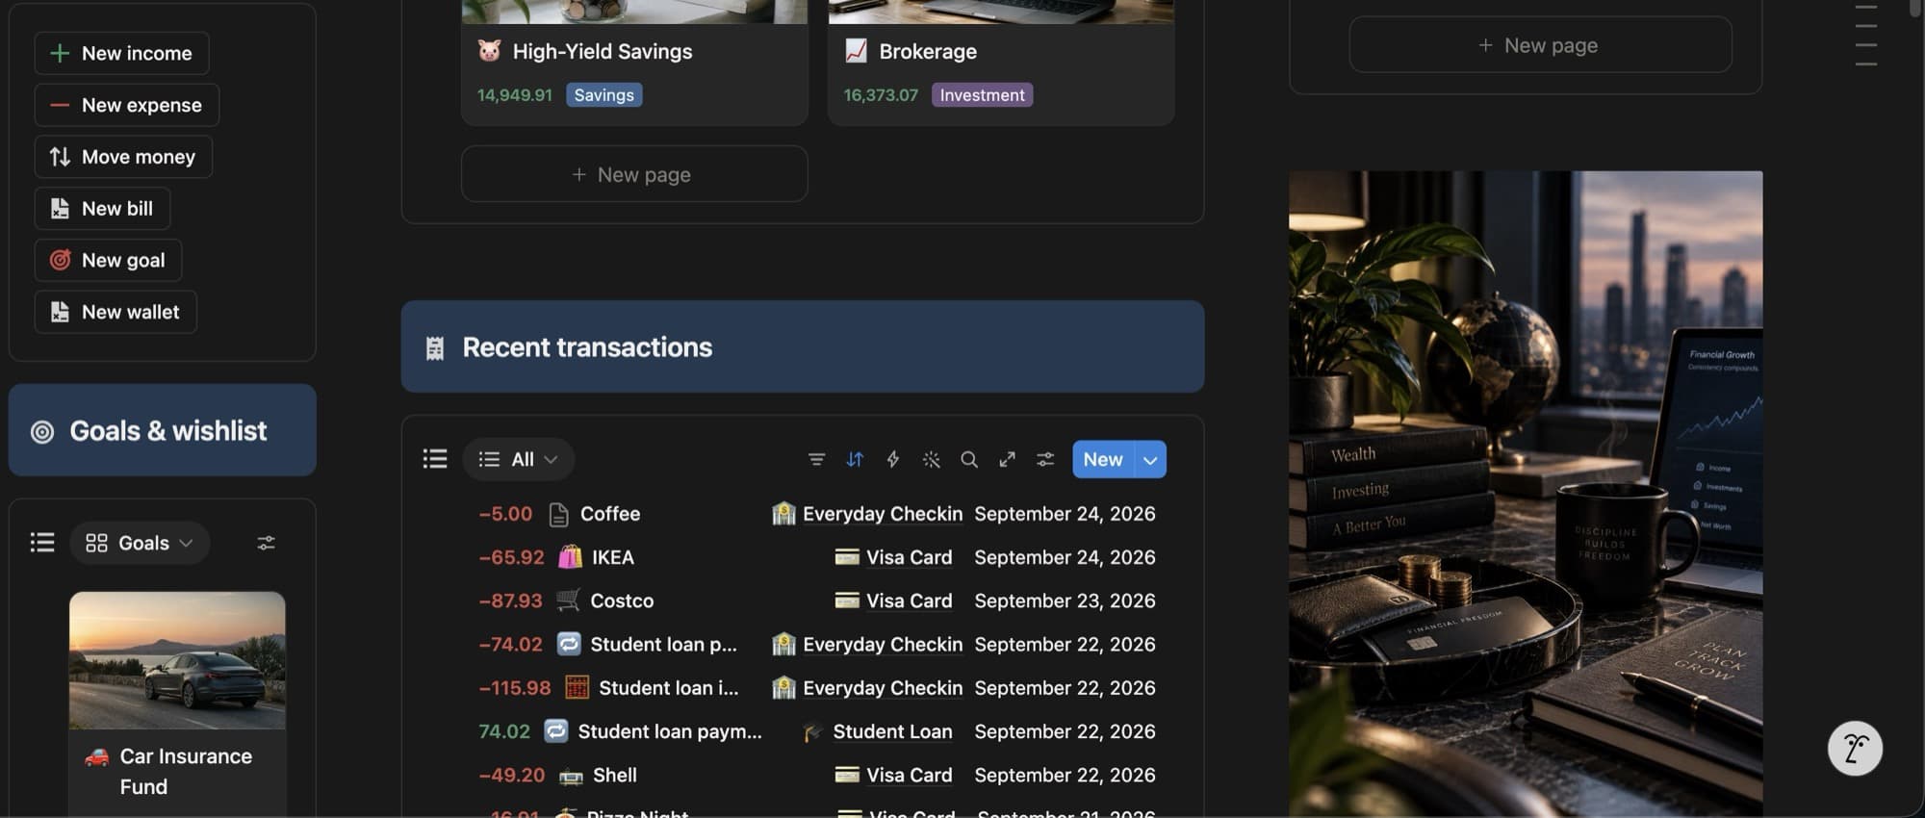Screen dimensions: 1925x818
Task: Click the list icon left of All view
Action: tap(435, 459)
